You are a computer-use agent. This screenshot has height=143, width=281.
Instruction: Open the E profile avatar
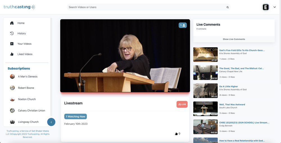coord(266,7)
